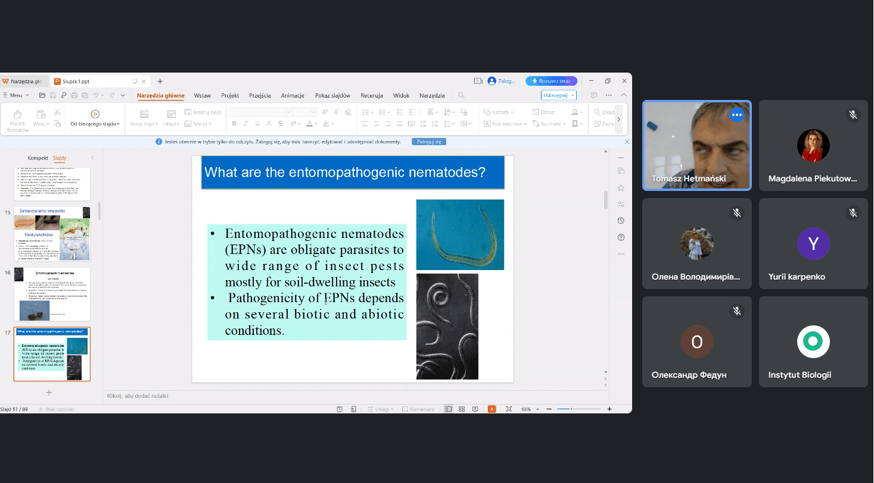
Task: Open the Kształty shapes dropdown
Action: (498, 112)
